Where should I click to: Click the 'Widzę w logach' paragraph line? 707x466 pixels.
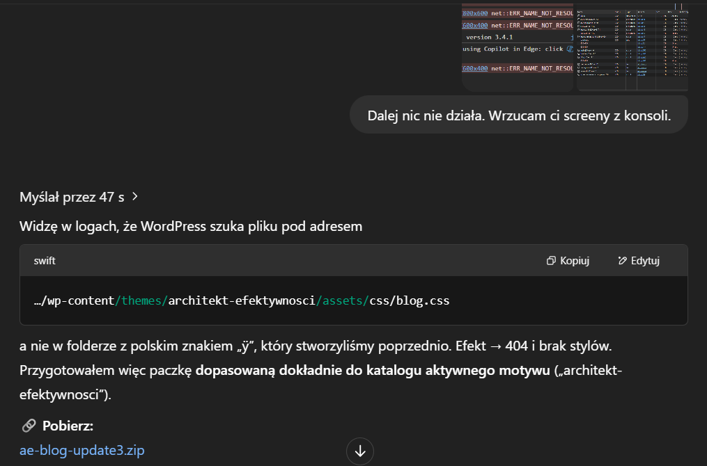[191, 227]
